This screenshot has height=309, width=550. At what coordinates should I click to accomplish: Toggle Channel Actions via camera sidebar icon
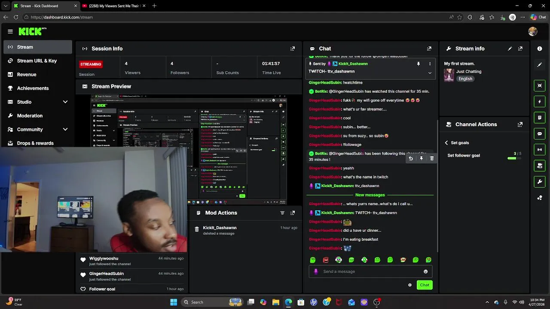pyautogui.click(x=540, y=166)
